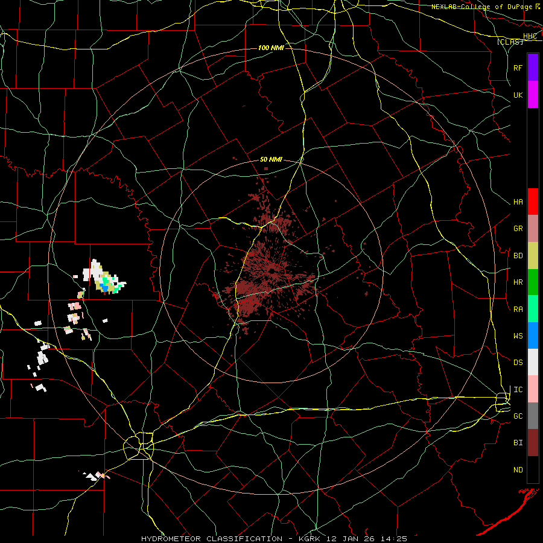
Task: Click the DS legend label
Action: [518, 363]
